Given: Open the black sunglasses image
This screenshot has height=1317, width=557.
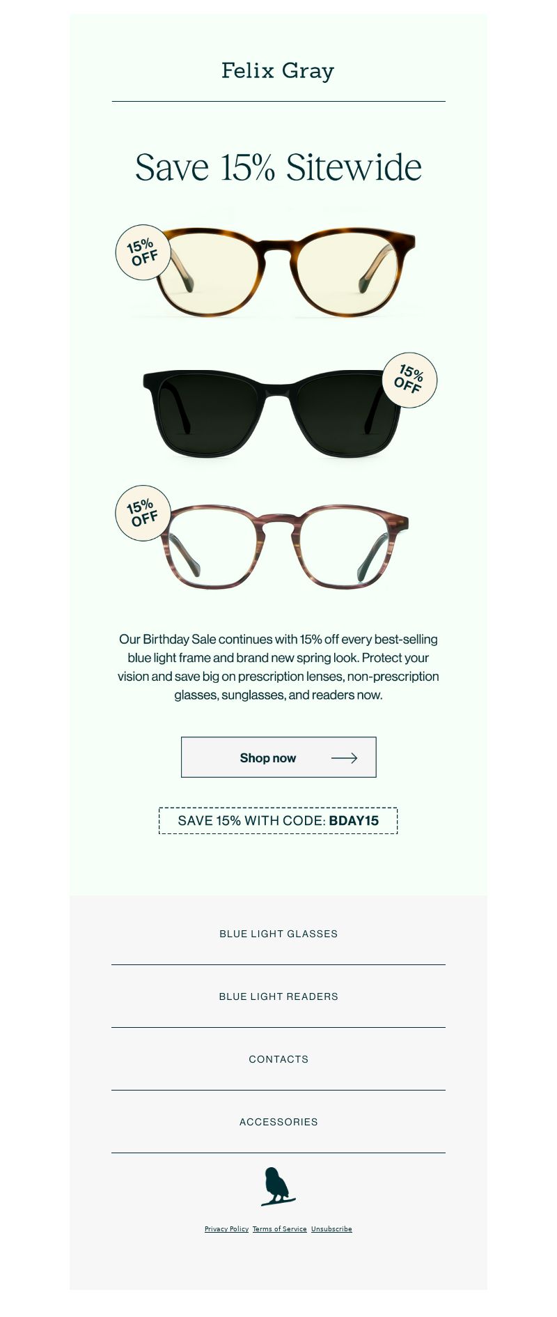Looking at the screenshot, I should (x=272, y=414).
